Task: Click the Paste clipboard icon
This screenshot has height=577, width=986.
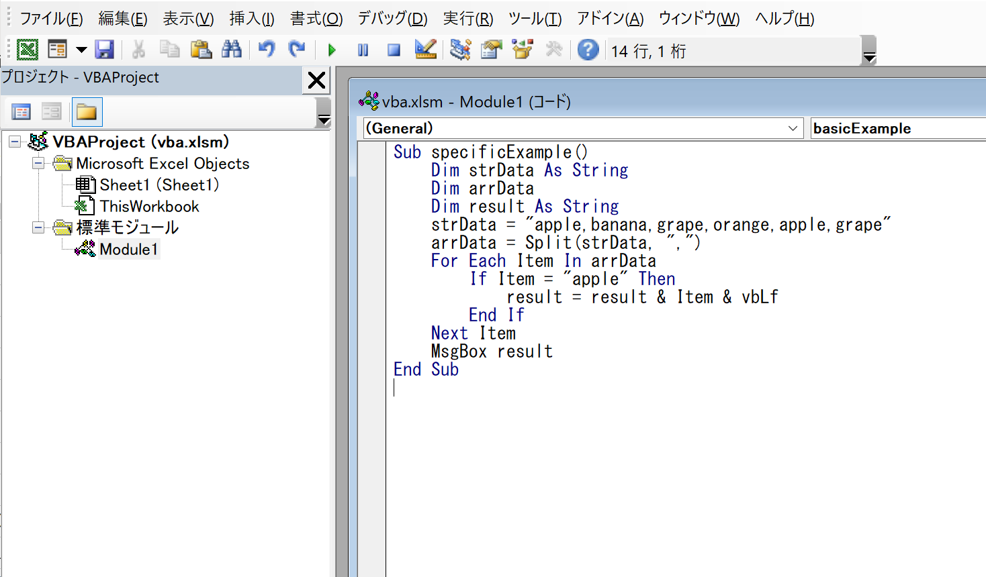Action: pos(201,50)
